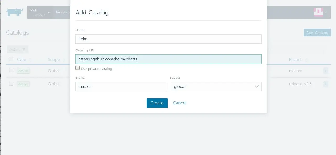Viewport: 336px width, 155px height.
Task: Focus the Catalog URL input field
Action: coord(169,59)
